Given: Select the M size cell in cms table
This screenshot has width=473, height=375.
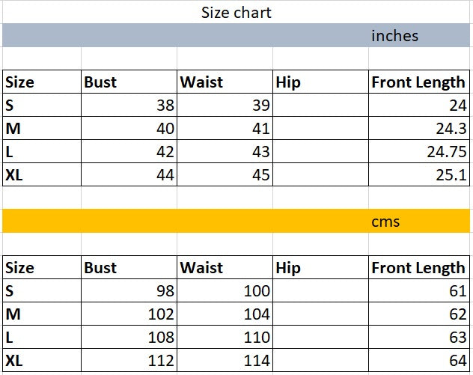Looking at the screenshot, I should tap(41, 314).
